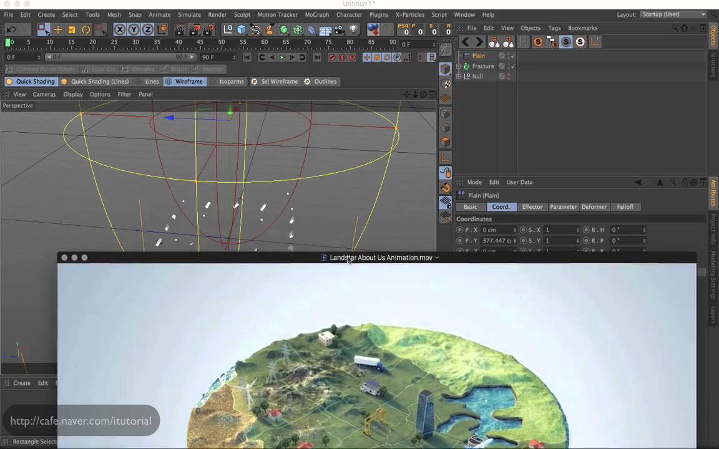Go to start of timeline
719x449 pixels.
click(x=247, y=57)
